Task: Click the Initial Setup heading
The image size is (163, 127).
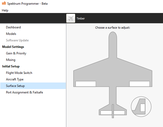Action: click(x=11, y=66)
